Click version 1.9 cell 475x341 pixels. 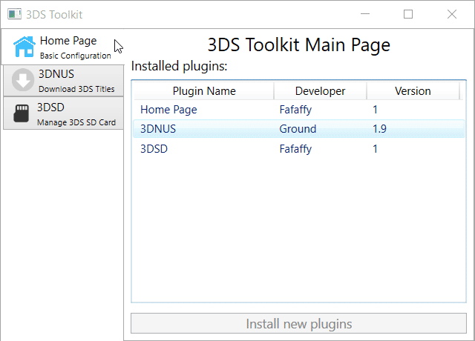(379, 129)
